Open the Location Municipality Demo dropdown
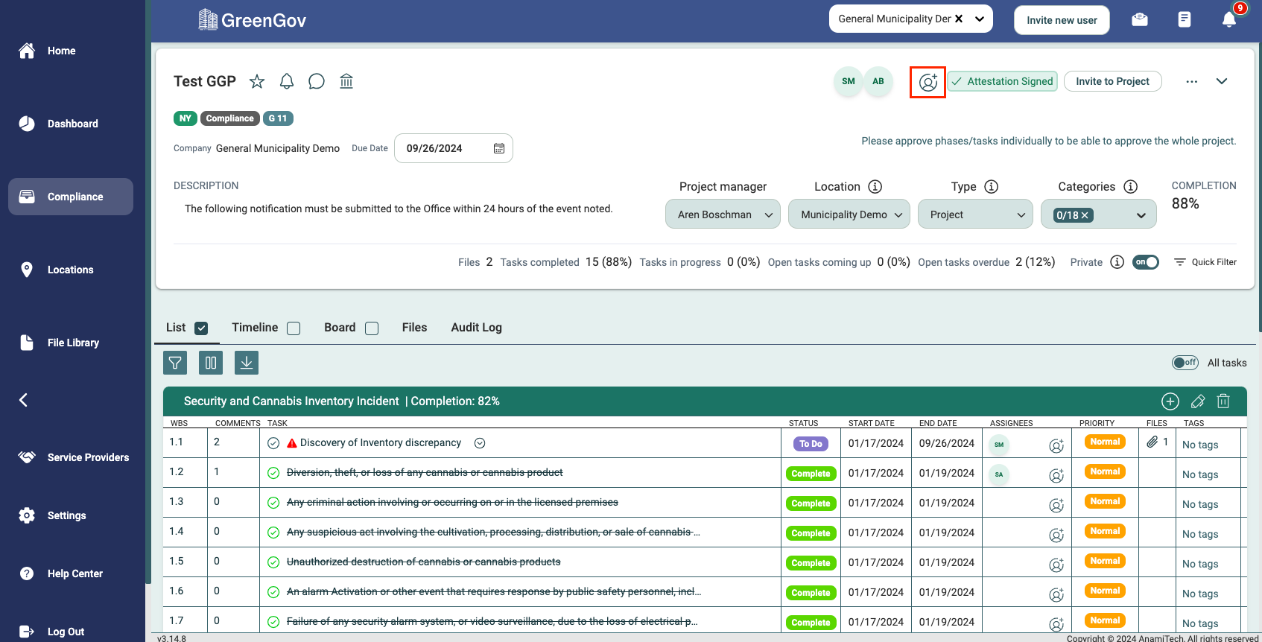The image size is (1262, 642). pyautogui.click(x=849, y=214)
